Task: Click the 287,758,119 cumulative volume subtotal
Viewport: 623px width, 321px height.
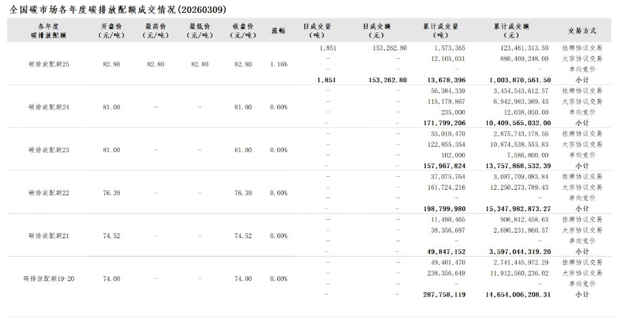Action: pos(444,295)
